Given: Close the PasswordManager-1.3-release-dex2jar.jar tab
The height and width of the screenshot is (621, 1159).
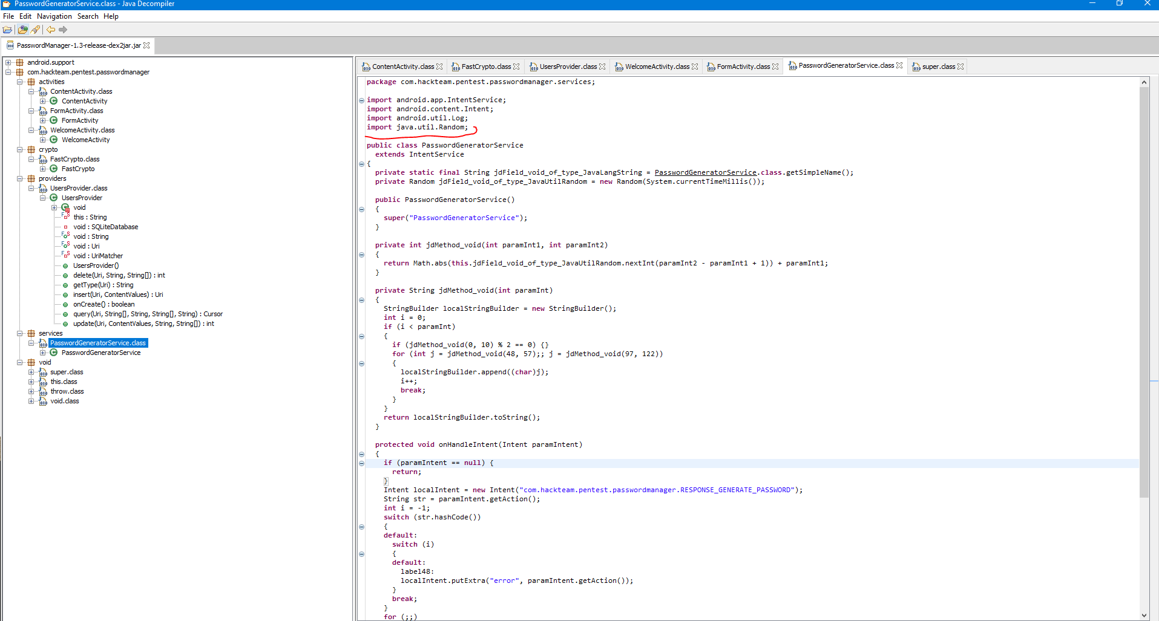Looking at the screenshot, I should click(146, 45).
